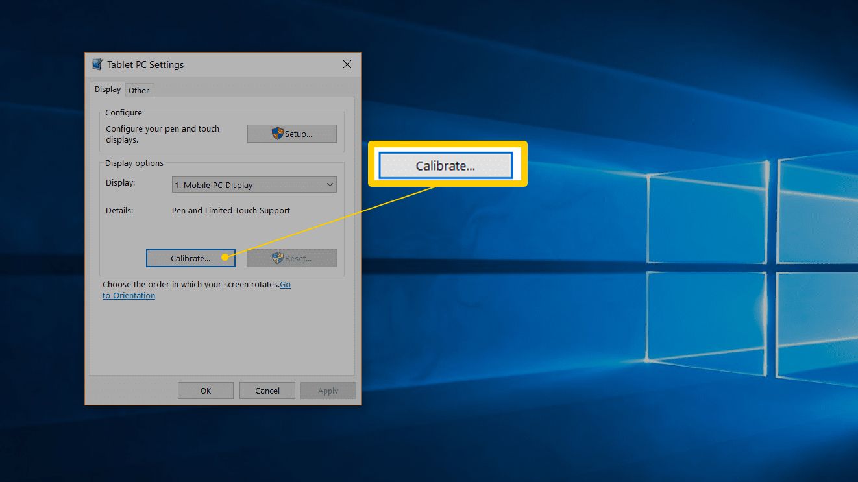Click 'Configure your pen and touch displays.' text
This screenshot has width=858, height=482.
pos(163,134)
